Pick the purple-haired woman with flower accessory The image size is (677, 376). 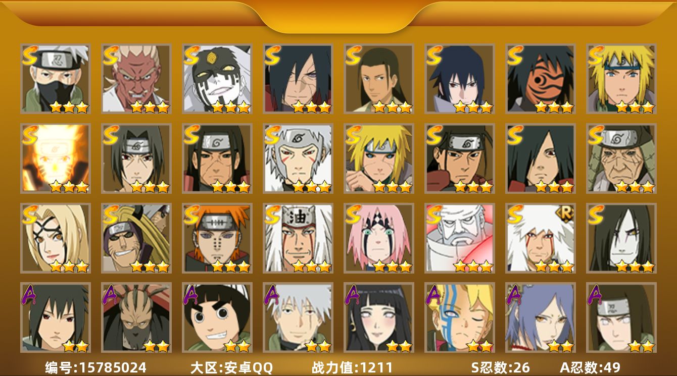(541, 317)
